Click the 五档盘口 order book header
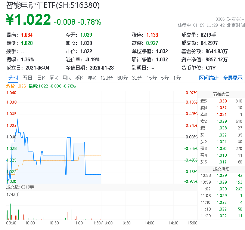The width and height of the screenshot is (245, 230). (221, 94)
